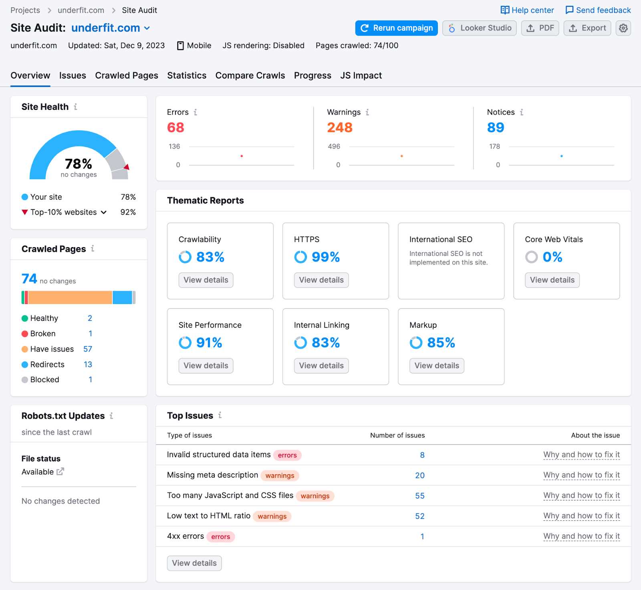Click the 13 Redirects count
641x590 pixels.
point(88,364)
